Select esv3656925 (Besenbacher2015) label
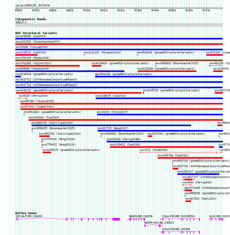The width and height of the screenshot is (230, 235). [53, 128]
